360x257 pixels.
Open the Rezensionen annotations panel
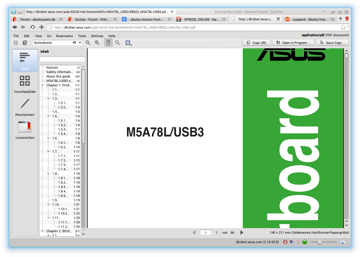click(x=25, y=107)
